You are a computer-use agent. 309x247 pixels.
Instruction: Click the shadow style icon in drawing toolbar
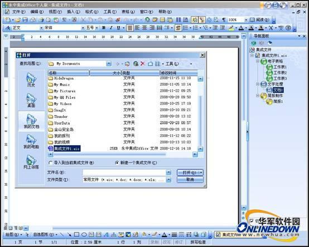point(196,234)
